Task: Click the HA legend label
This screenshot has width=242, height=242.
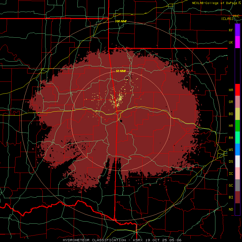Action: [231, 90]
